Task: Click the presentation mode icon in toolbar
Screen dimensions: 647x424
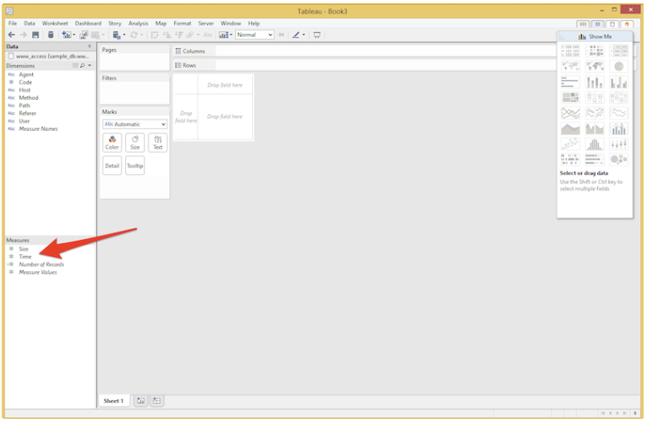Action: click(x=317, y=35)
